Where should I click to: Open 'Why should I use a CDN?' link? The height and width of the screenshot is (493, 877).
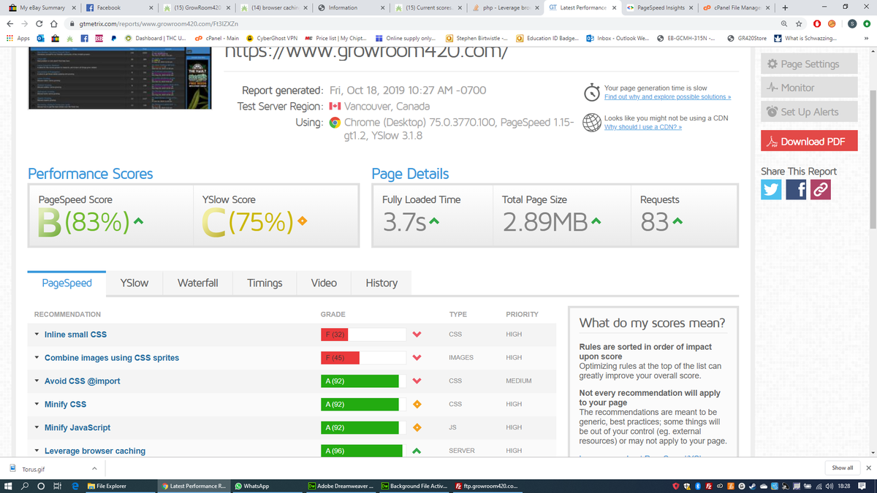tap(642, 127)
